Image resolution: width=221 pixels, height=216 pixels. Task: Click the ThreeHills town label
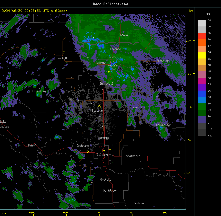click(x=138, y=107)
